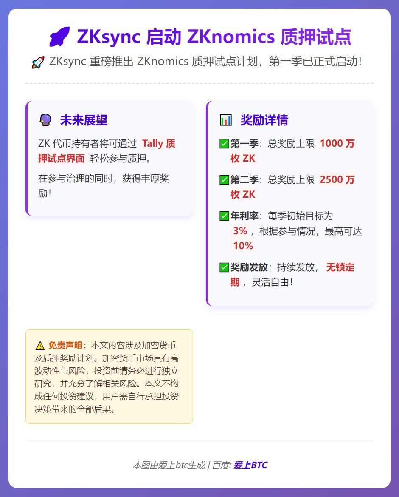The image size is (399, 497).
Task: Click the 第二季 bold label
Action: pyautogui.click(x=244, y=180)
